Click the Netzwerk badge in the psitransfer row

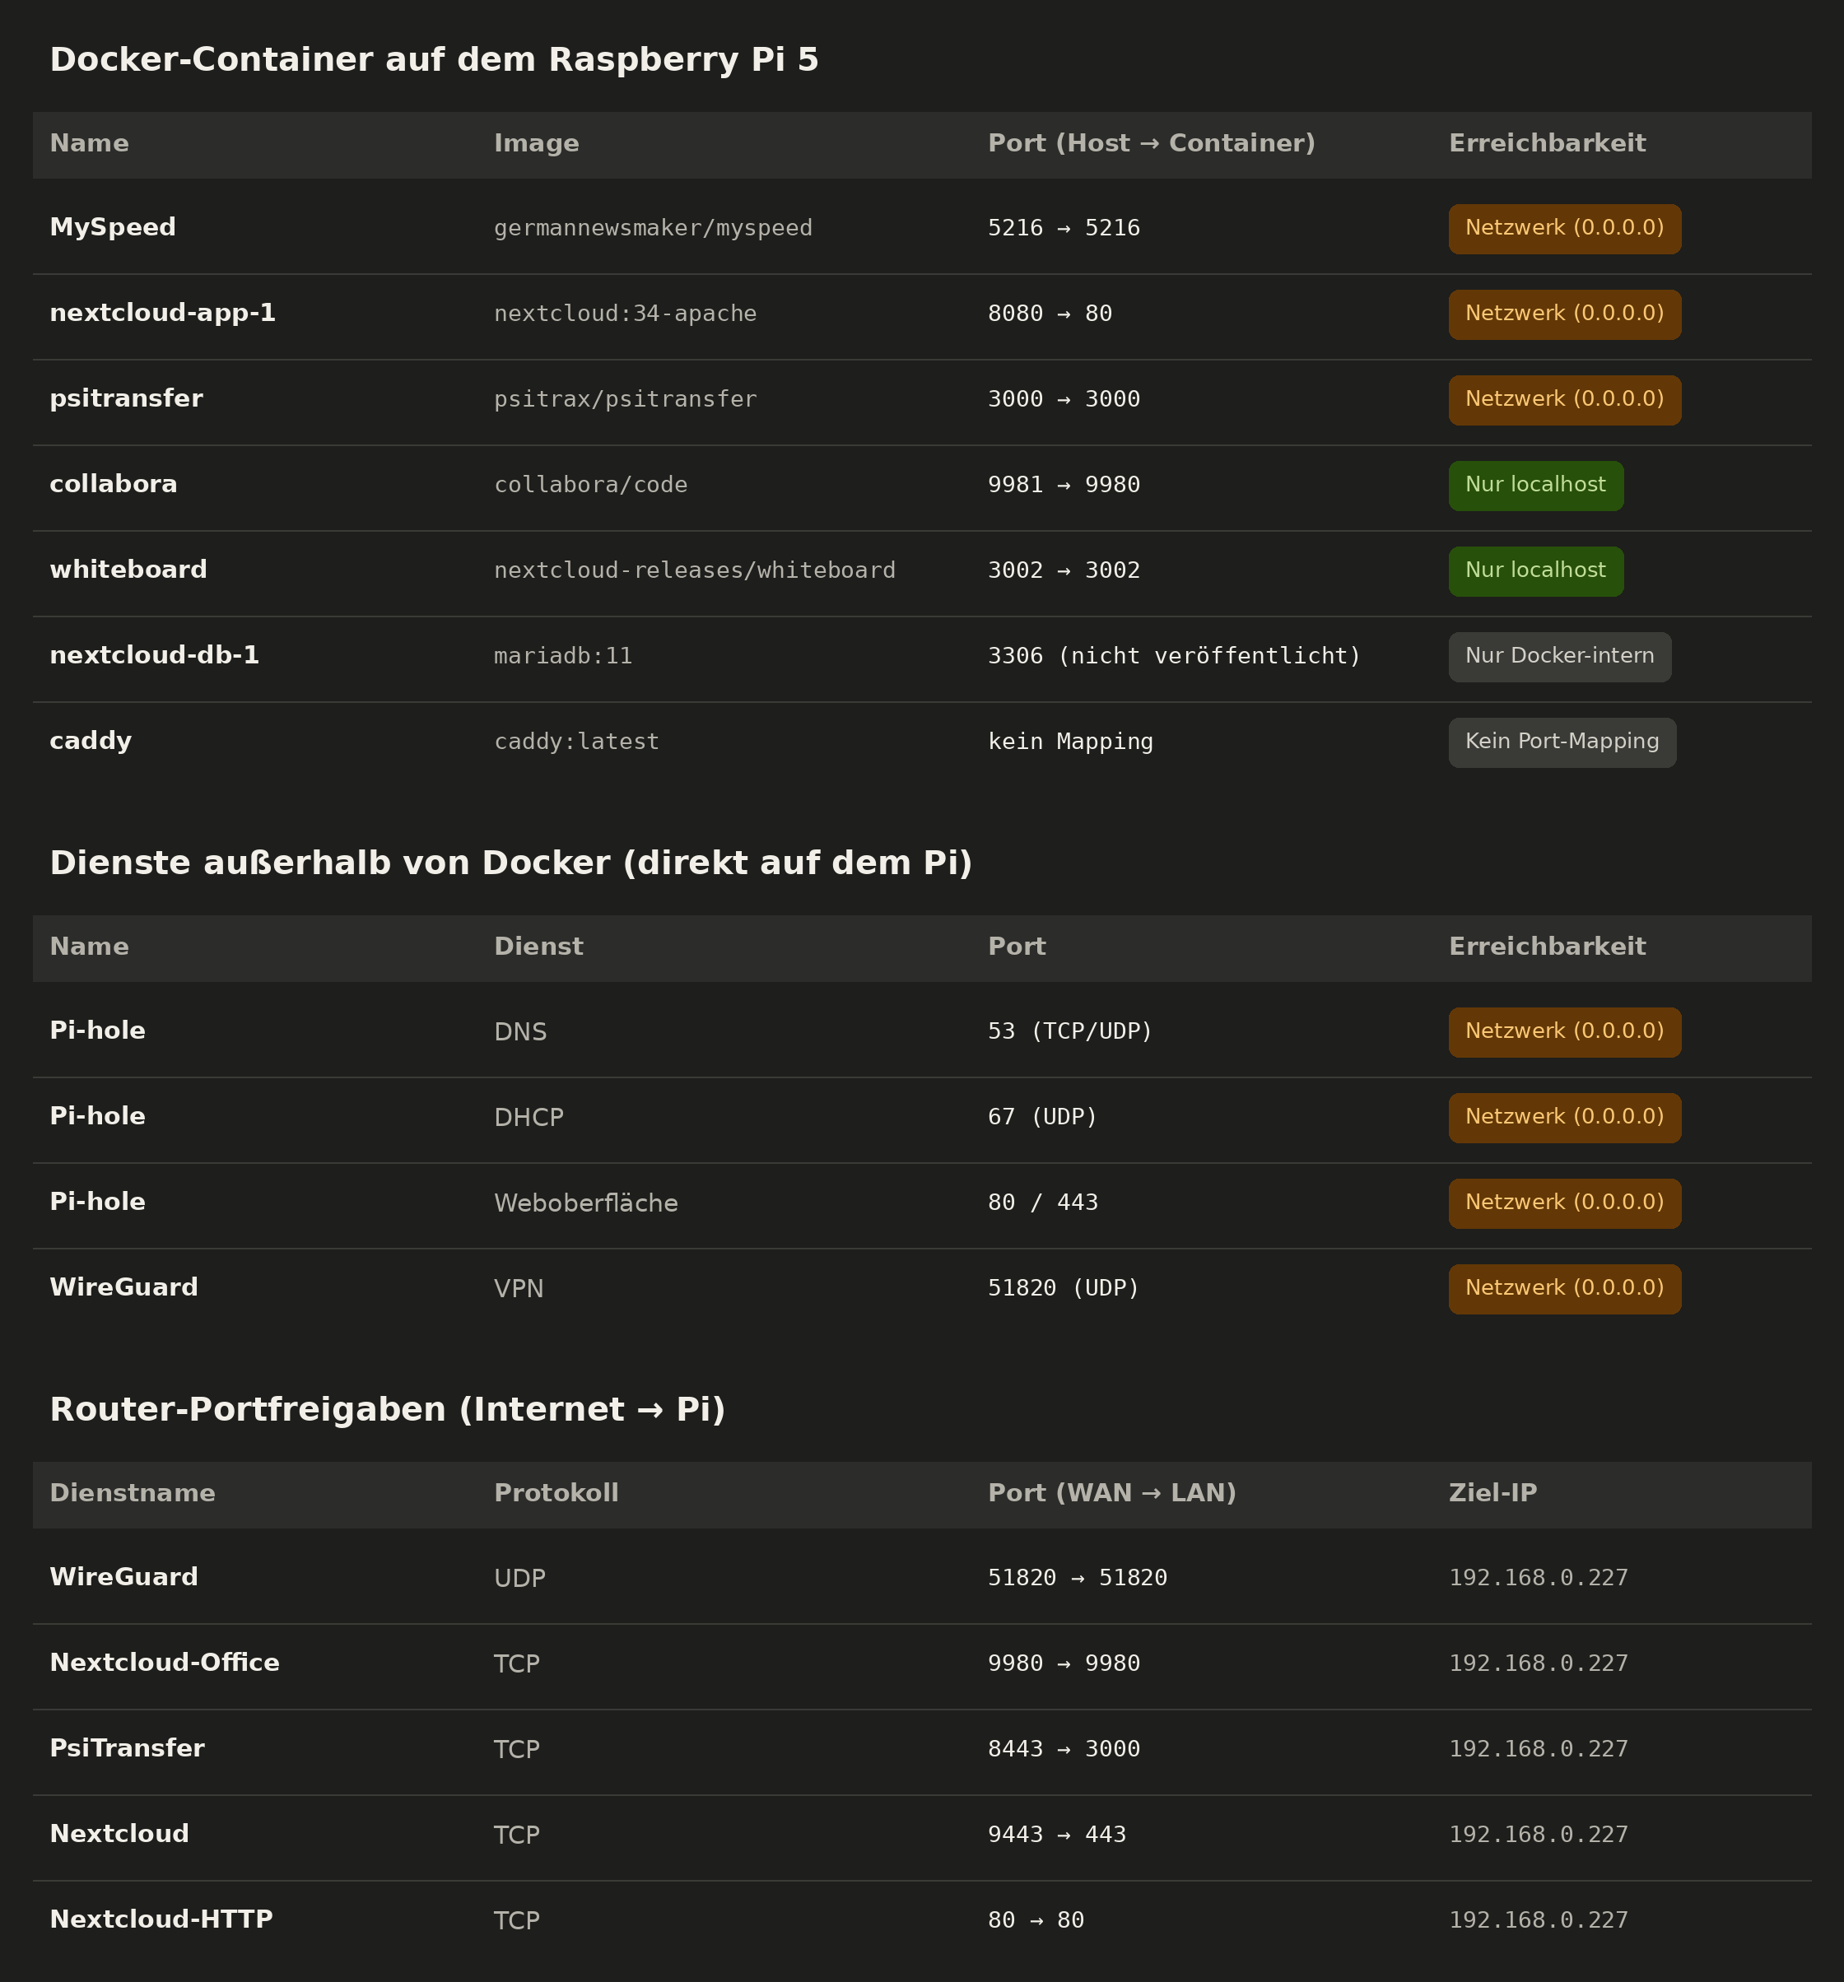click(1565, 400)
